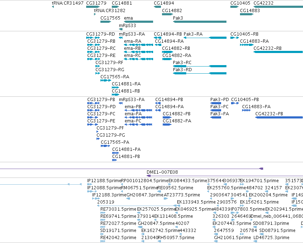Image resolution: width=303 pixels, height=243 pixels.
Task: Click the CG17565-PA protein label
Action: pos(115,142)
